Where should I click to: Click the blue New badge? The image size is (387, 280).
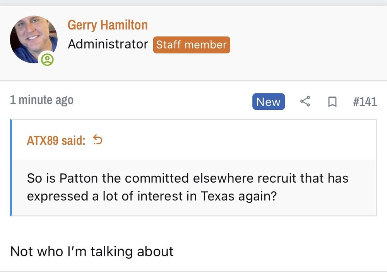(x=268, y=102)
